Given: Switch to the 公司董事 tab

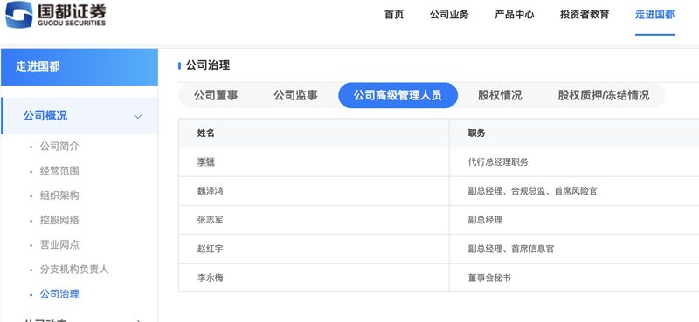Looking at the screenshot, I should (x=216, y=95).
